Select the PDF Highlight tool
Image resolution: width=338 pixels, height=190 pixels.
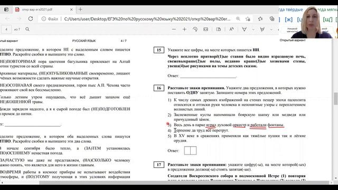(262, 29)
